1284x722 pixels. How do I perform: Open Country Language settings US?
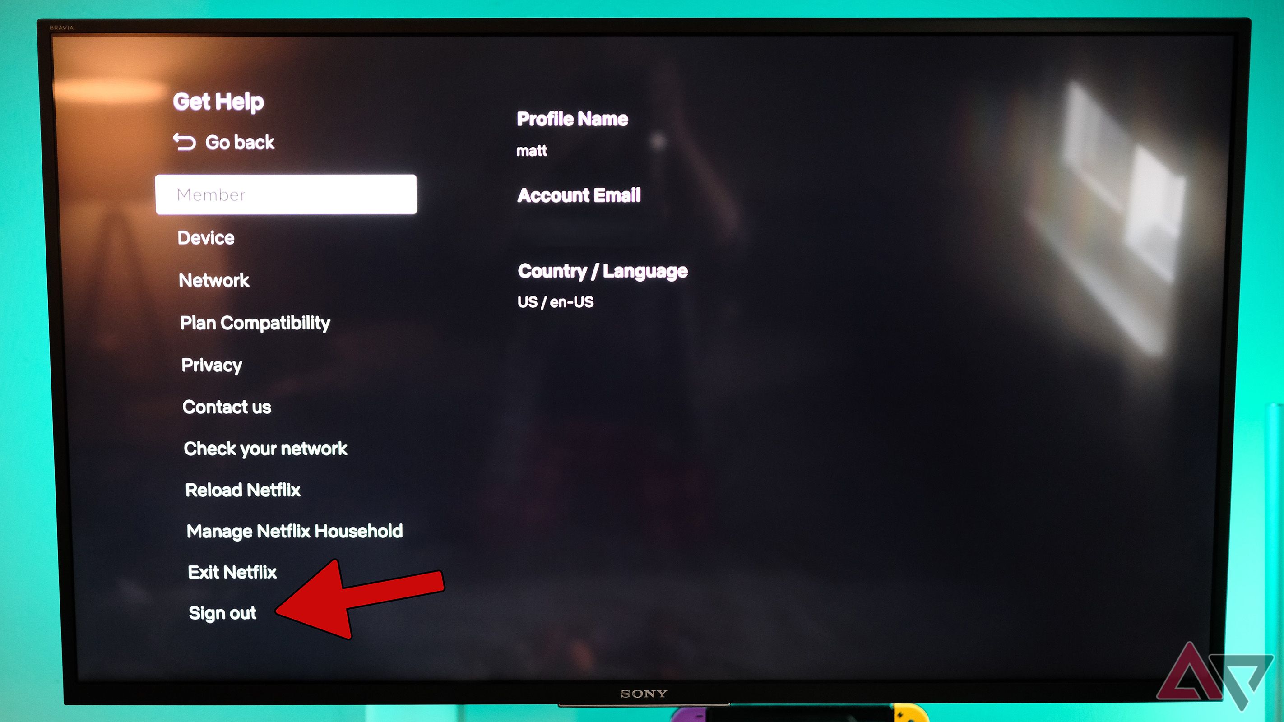[556, 302]
